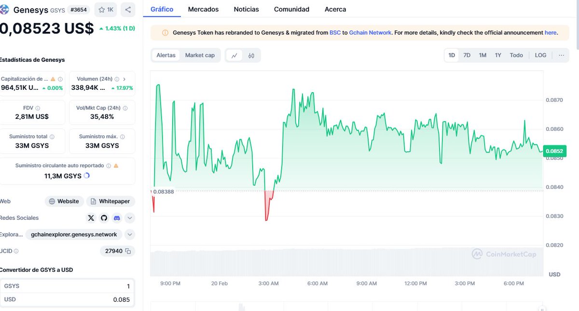Open the GitHub social link
The width and height of the screenshot is (579, 311).
104,218
